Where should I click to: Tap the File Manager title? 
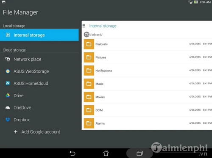(x=20, y=12)
